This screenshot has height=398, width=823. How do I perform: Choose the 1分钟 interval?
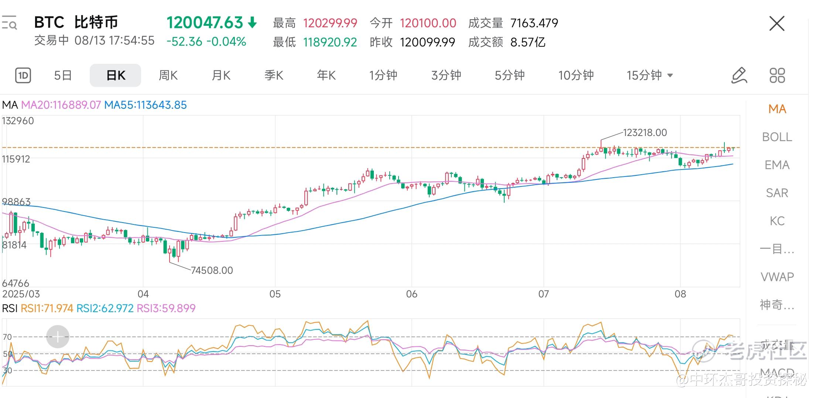[383, 76]
